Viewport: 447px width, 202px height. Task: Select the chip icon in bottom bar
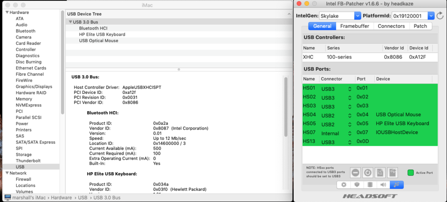(x=370, y=185)
